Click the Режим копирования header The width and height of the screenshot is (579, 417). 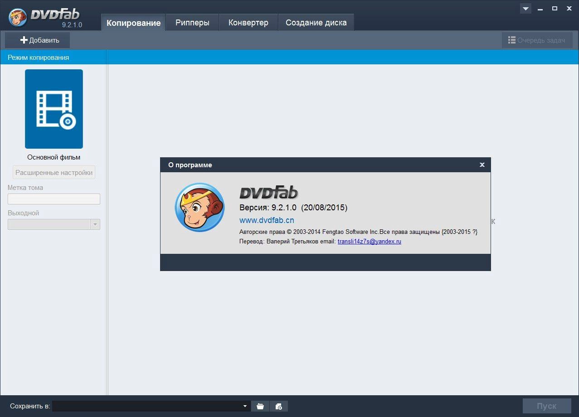click(x=39, y=58)
